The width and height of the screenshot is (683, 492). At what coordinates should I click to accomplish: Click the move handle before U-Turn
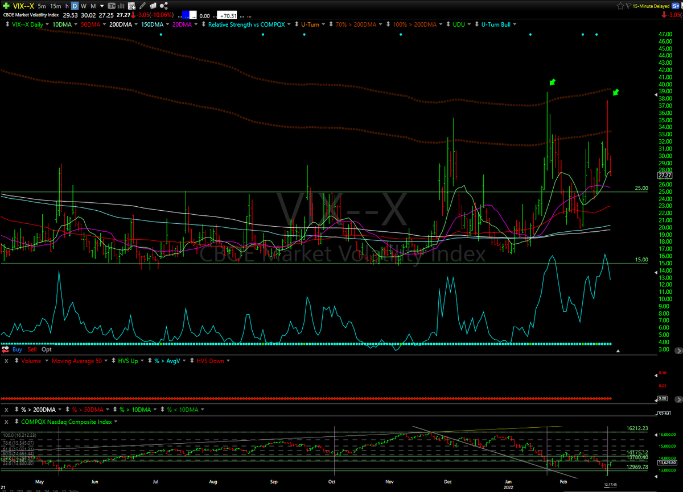point(297,24)
